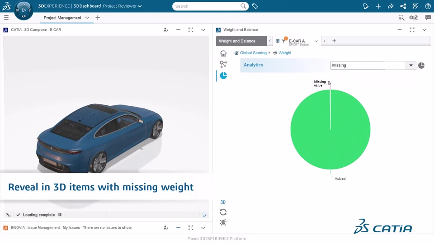Select the pie chart analytics view
This screenshot has height=244, width=434.
[223, 75]
